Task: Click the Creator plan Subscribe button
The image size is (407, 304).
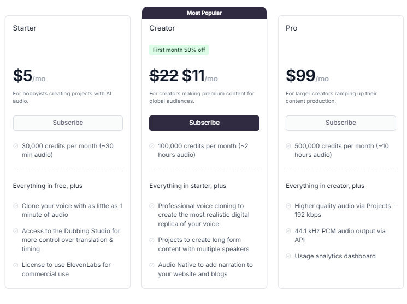Action: point(204,123)
